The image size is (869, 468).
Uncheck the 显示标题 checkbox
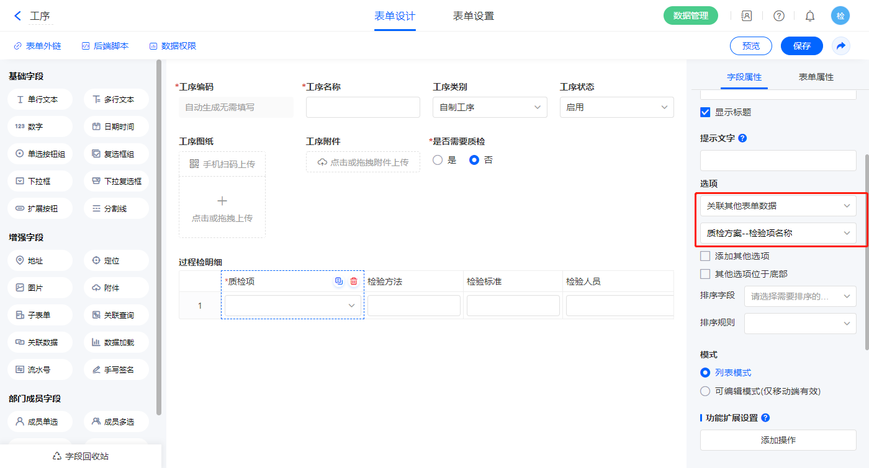pos(705,112)
